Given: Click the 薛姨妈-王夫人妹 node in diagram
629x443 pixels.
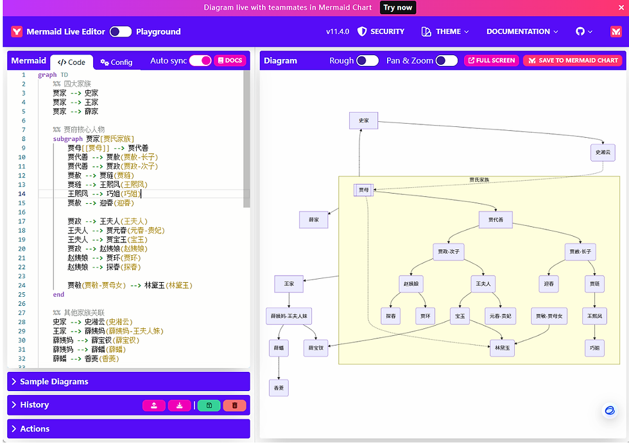Looking at the screenshot, I should [289, 316].
